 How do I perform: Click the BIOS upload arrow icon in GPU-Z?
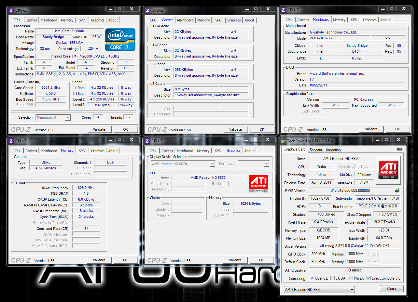coord(397,190)
